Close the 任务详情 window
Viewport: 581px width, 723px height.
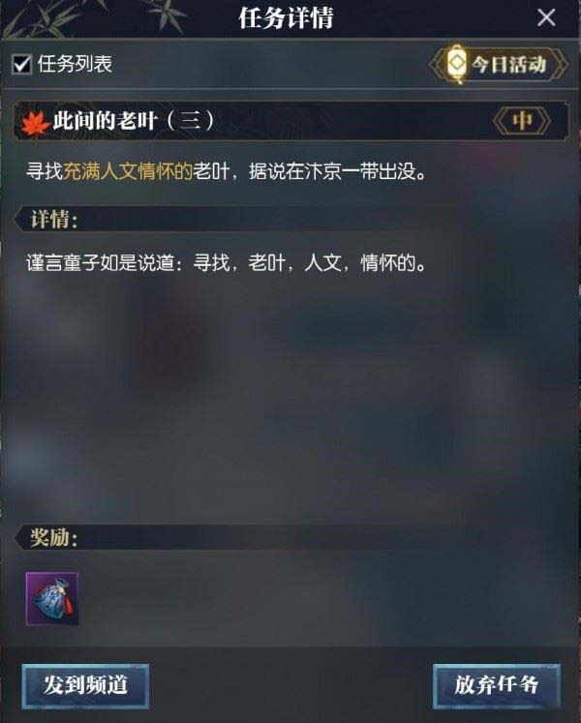click(546, 18)
